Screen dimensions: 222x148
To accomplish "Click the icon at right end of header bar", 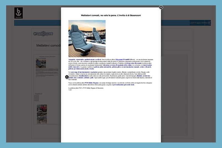I will 210,23.
